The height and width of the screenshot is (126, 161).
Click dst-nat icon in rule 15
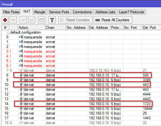(21, 109)
